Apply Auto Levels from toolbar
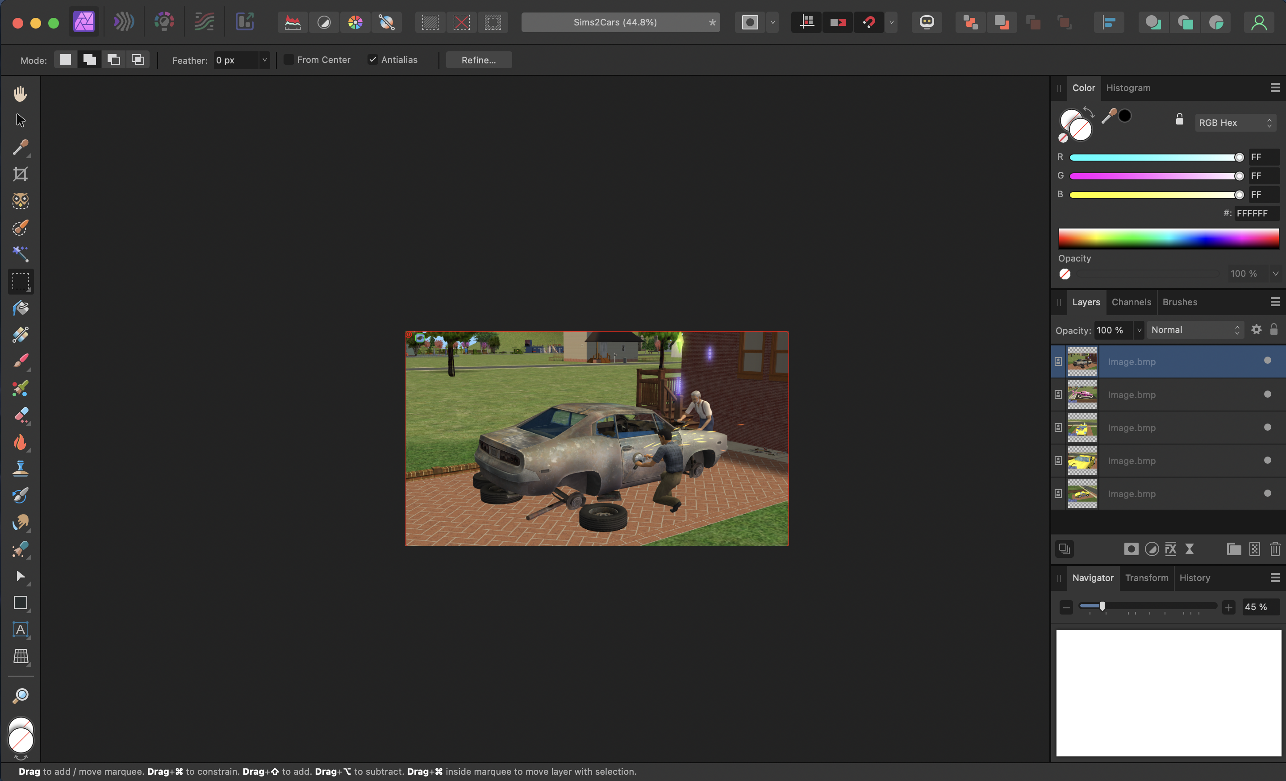This screenshot has height=781, width=1286. [x=292, y=22]
